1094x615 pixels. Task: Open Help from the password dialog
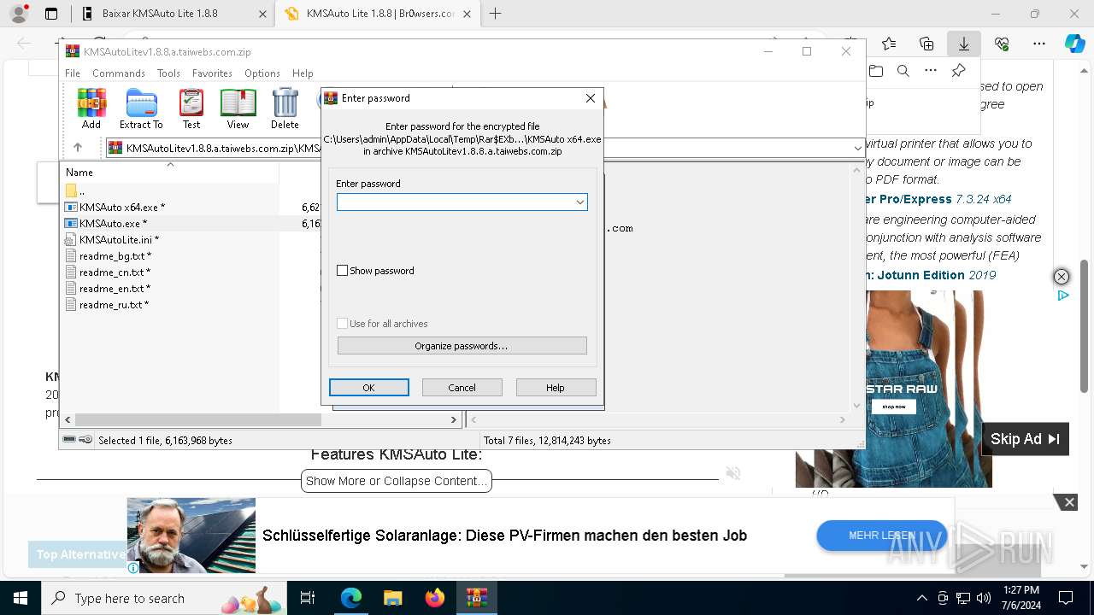pyautogui.click(x=556, y=388)
